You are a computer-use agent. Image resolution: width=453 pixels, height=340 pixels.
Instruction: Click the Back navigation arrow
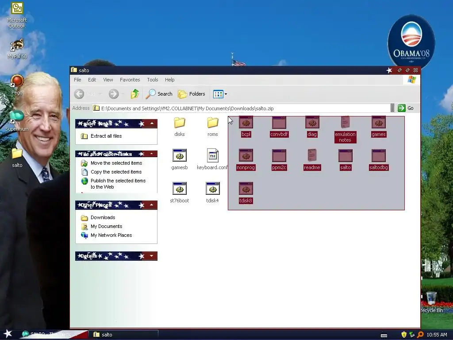(x=79, y=94)
